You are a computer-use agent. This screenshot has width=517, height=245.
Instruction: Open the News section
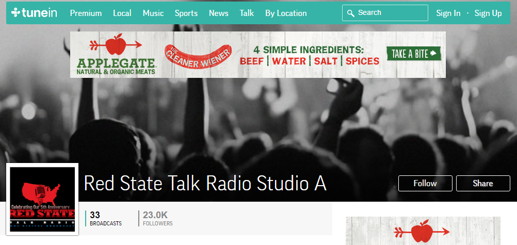(x=218, y=13)
